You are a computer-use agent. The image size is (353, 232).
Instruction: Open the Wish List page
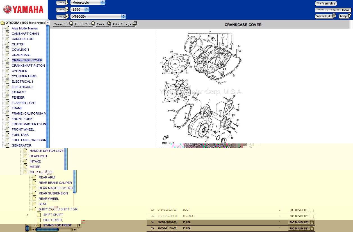(x=325, y=16)
